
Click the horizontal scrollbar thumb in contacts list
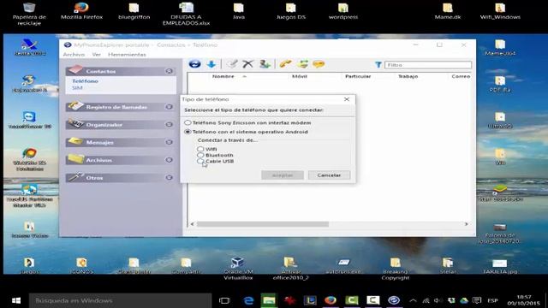(263, 224)
